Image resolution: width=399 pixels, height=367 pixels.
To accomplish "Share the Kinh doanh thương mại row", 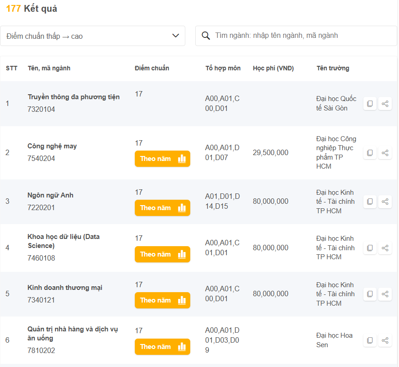I will [x=385, y=294].
